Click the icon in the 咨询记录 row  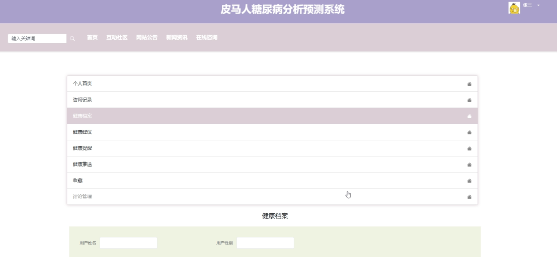pos(469,100)
